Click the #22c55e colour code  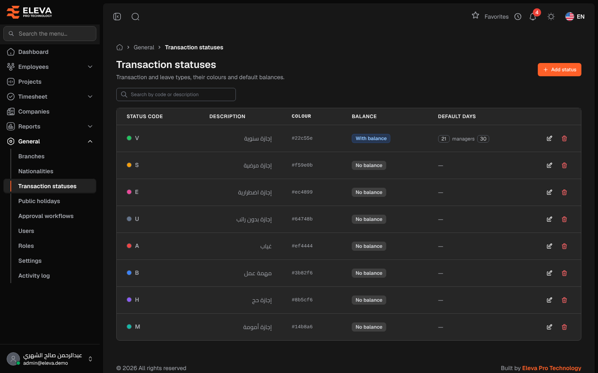tap(302, 138)
